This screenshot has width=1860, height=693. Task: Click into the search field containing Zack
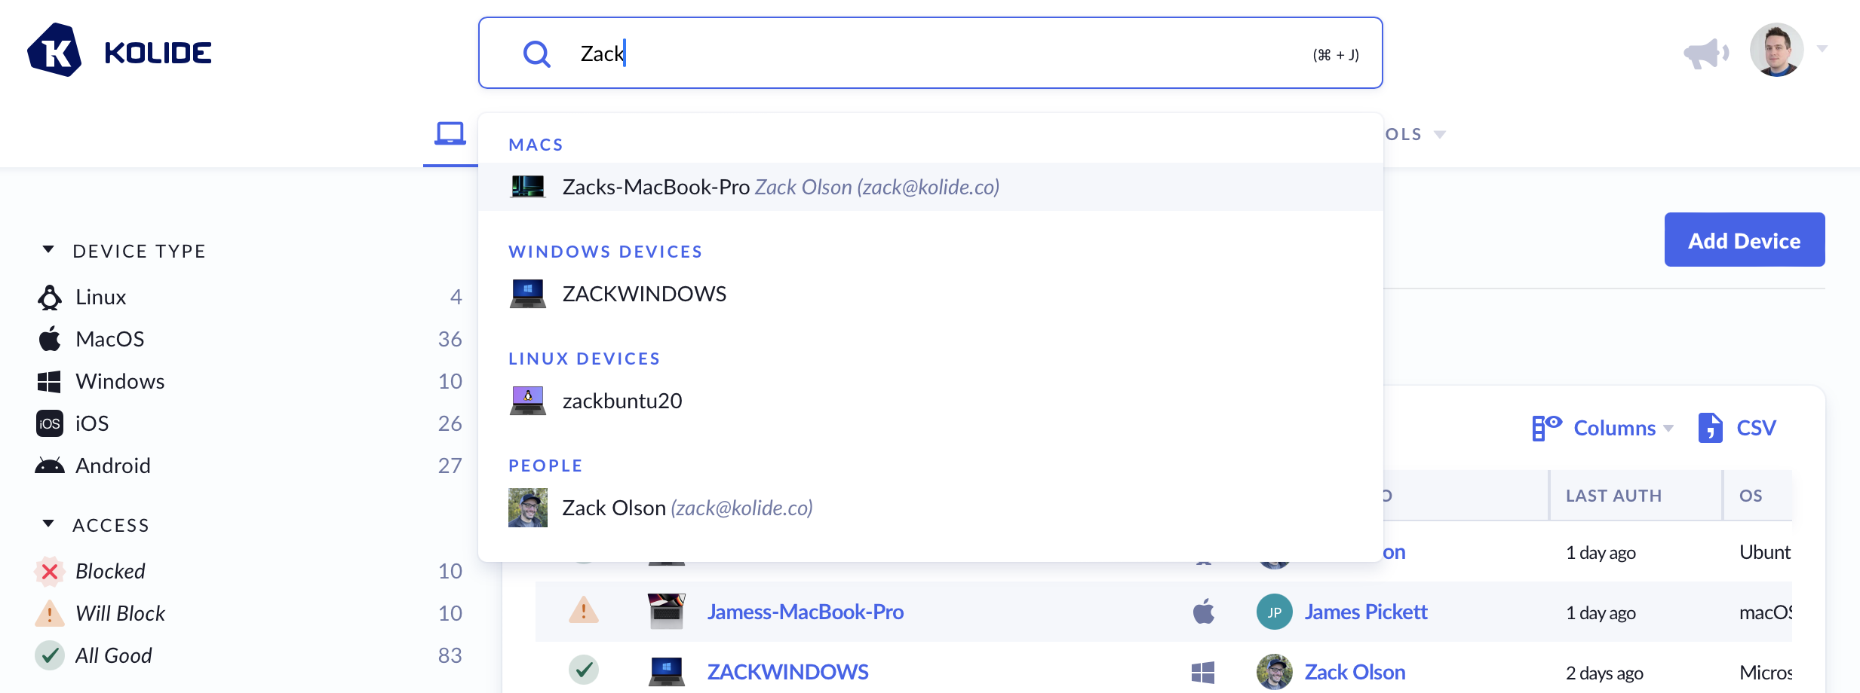pos(905,53)
